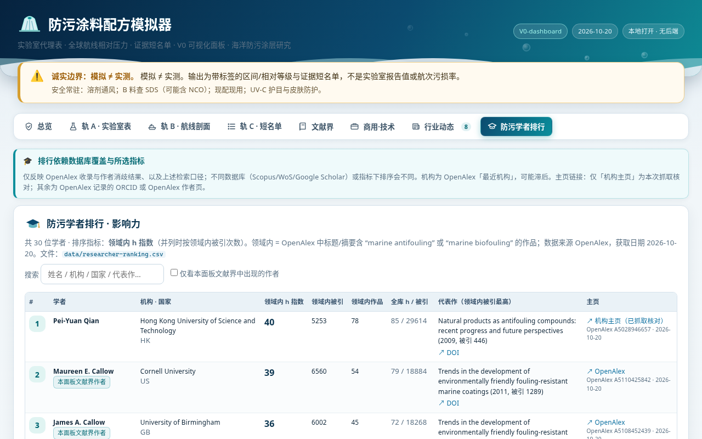Screen dimensions: 702x439
Task: Open 轨 B · 航线剖面 tab
Action: click(x=179, y=127)
